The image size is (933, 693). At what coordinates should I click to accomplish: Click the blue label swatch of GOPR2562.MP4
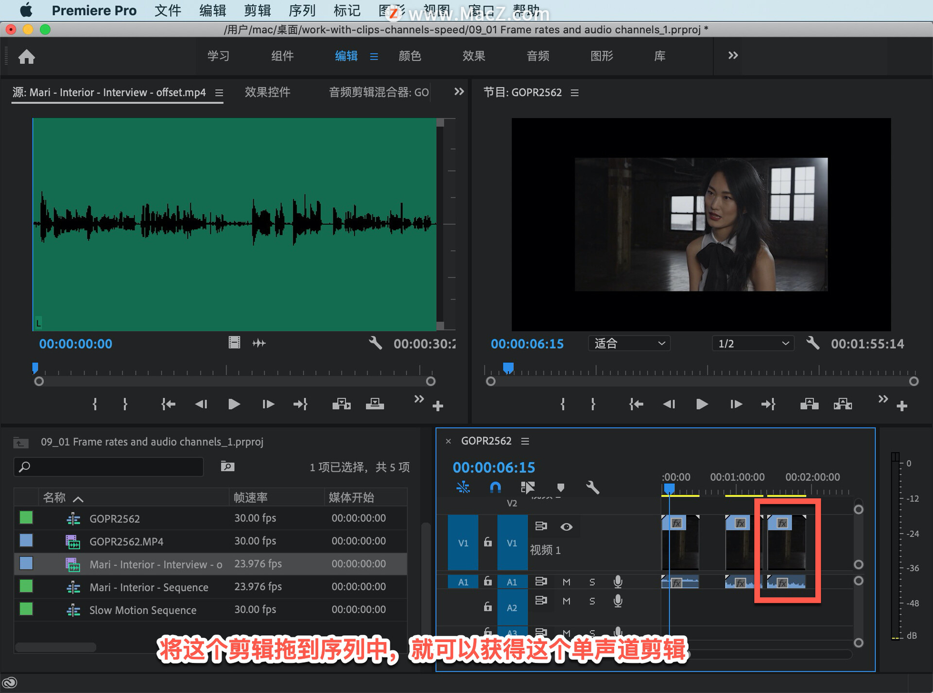[26, 541]
